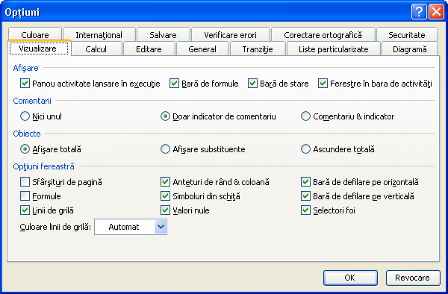
Task: Disable the Linii de grilă checkbox
Action: click(25, 210)
